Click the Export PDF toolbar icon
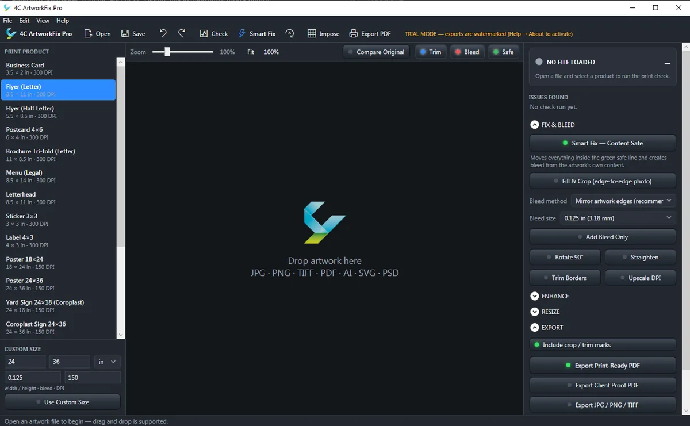This screenshot has width=690, height=426. pos(354,34)
